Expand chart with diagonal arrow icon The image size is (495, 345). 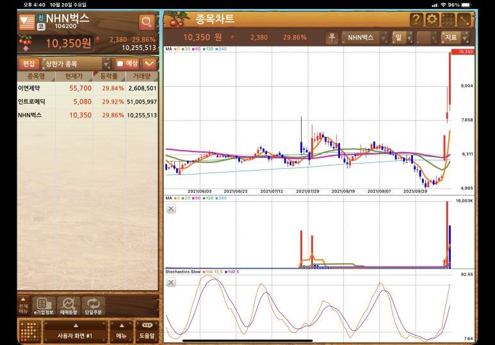click(464, 20)
